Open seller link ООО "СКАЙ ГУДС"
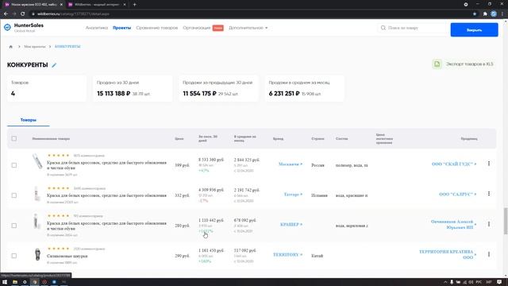This screenshot has width=508, height=286. [454, 164]
